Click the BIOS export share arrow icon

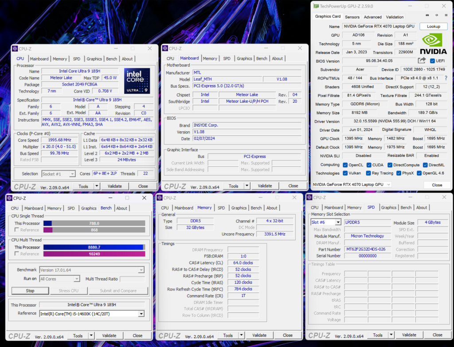[x=422, y=60]
